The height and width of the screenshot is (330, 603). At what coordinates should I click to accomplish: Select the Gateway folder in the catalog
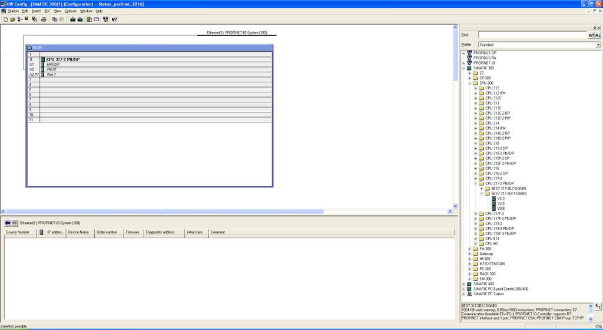(x=486, y=254)
